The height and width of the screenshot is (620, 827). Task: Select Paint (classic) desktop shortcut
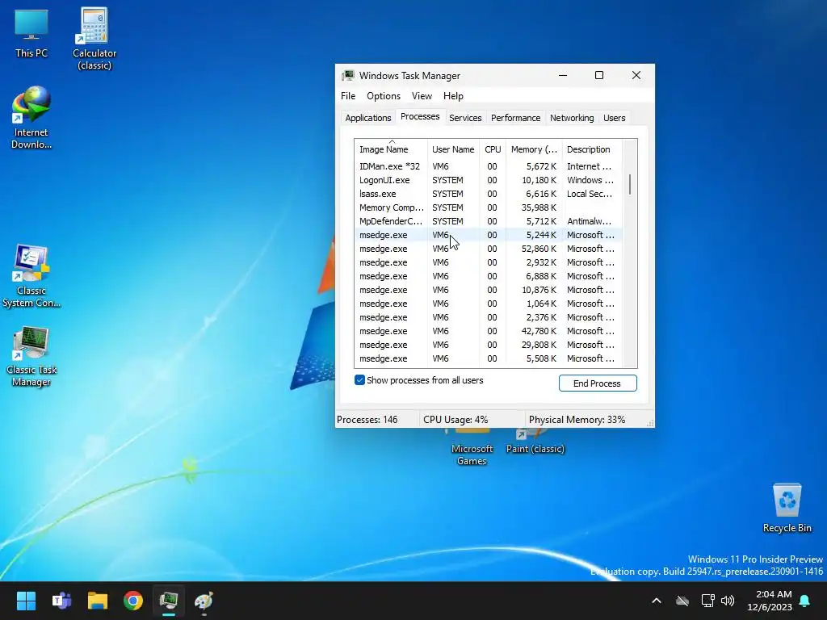pos(535,442)
